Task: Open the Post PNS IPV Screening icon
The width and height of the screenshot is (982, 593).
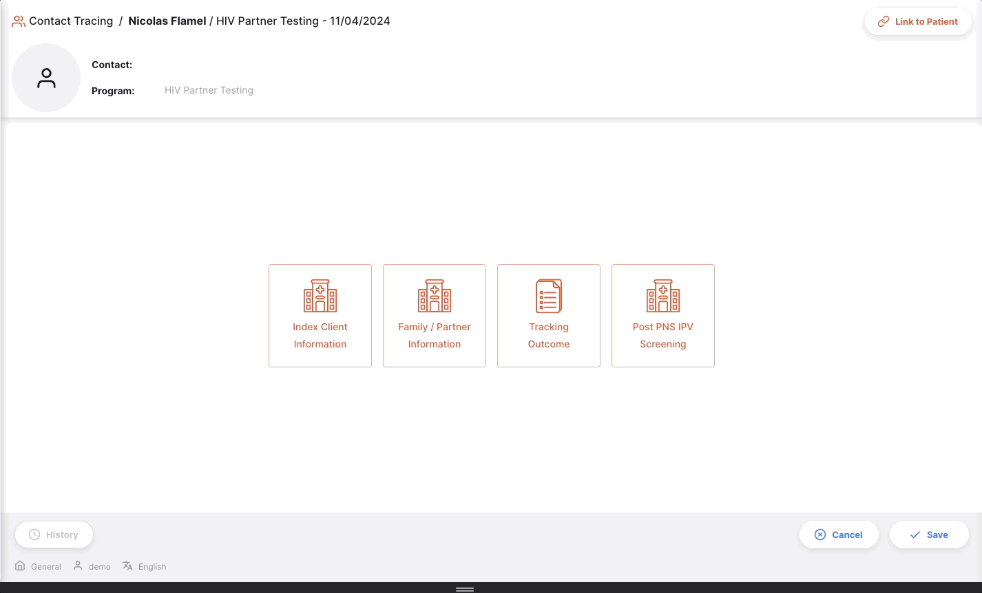Action: (x=663, y=296)
